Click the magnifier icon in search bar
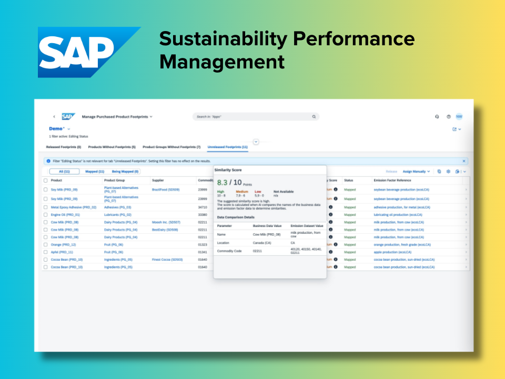This screenshot has width=505, height=379. coord(314,117)
